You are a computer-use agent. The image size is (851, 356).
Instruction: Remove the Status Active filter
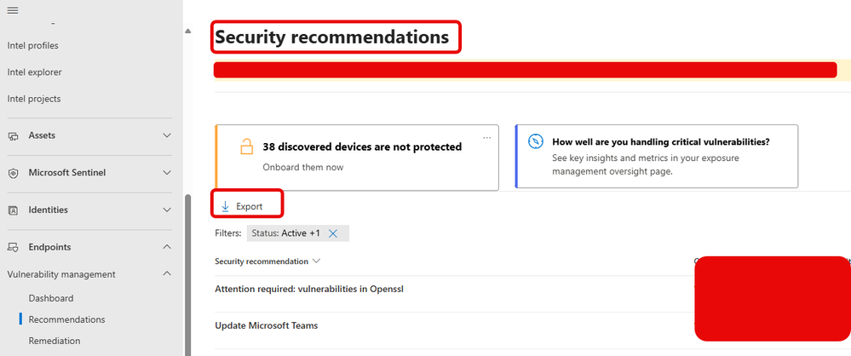pos(333,233)
